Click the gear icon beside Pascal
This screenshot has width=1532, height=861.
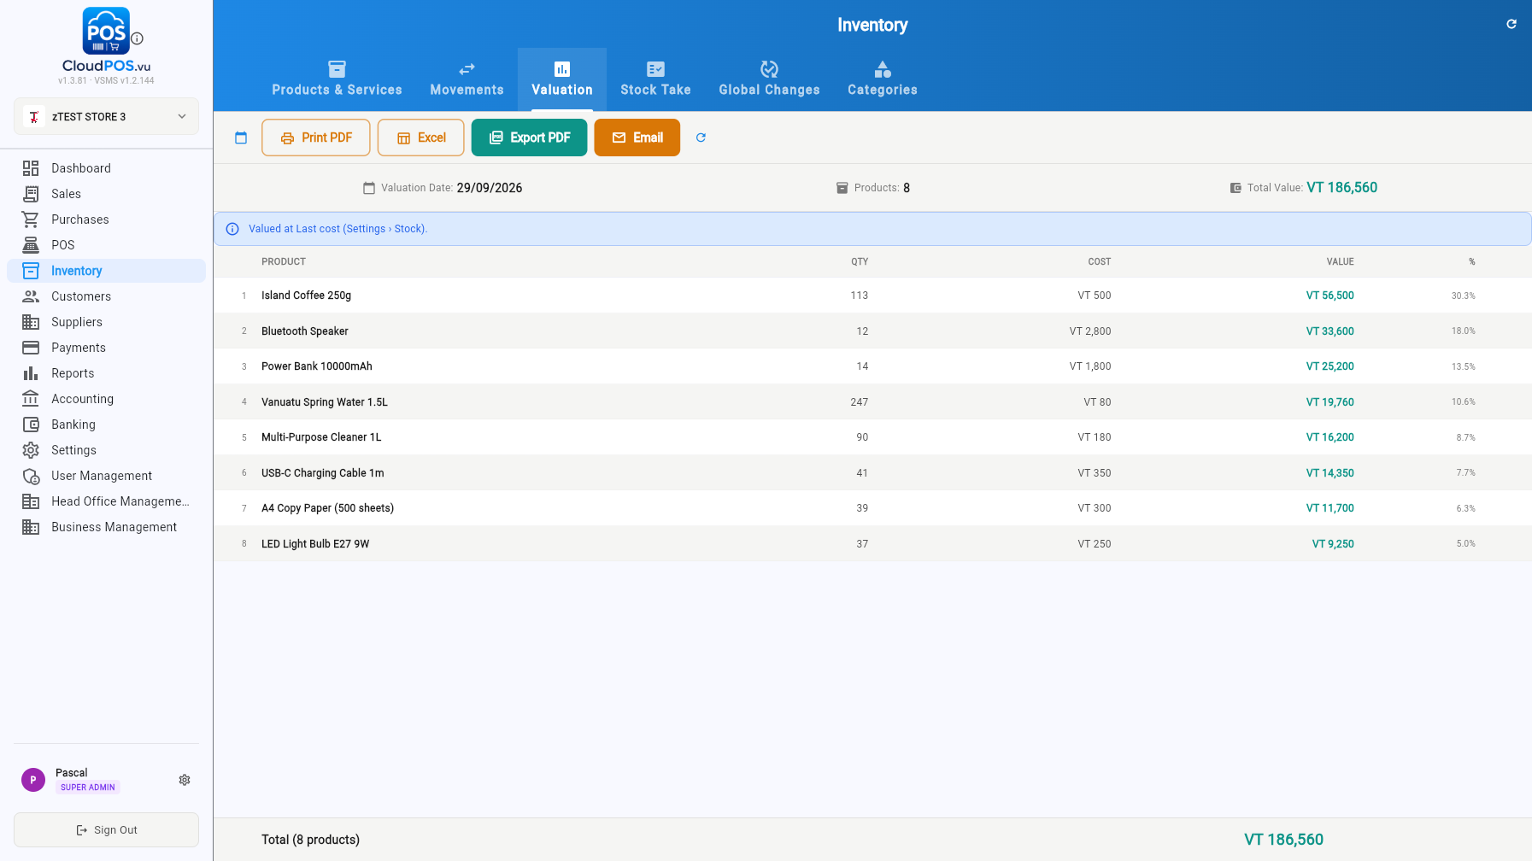pyautogui.click(x=185, y=780)
